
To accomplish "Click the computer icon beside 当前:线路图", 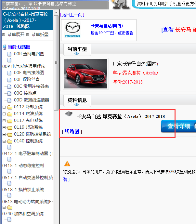I will coord(5,47).
